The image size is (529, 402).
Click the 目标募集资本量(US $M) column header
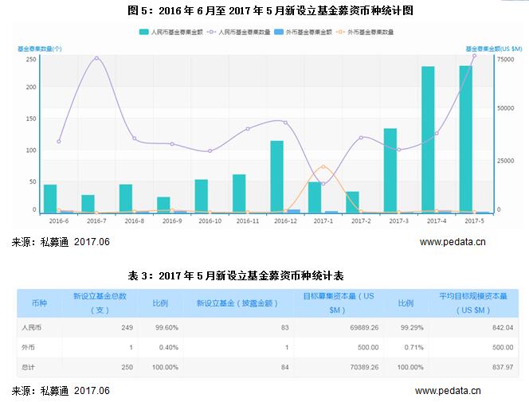339,303
